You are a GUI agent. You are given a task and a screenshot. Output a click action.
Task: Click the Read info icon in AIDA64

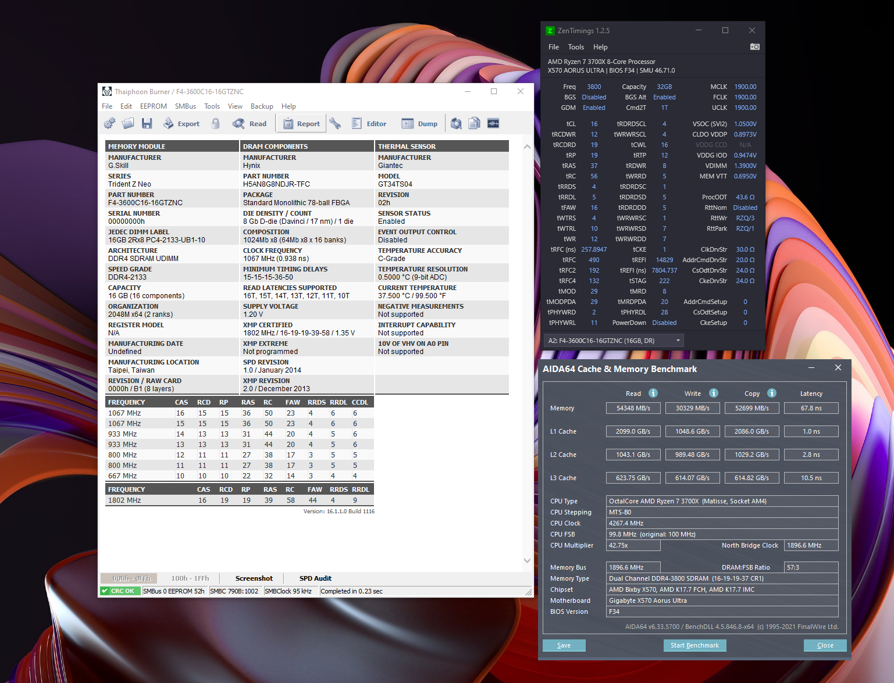[653, 393]
